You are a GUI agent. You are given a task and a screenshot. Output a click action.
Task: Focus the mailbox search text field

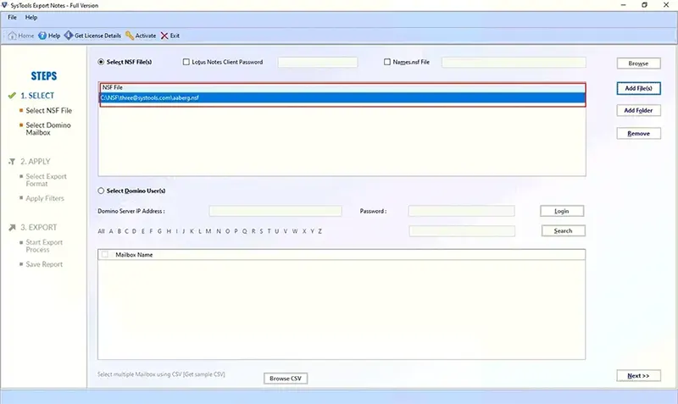[462, 230]
